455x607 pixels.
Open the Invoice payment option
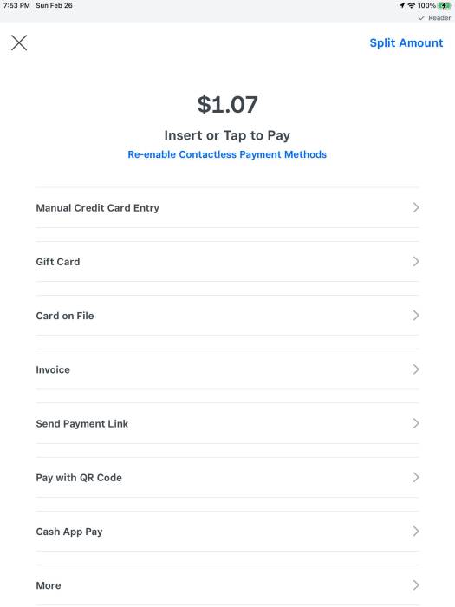227,369
